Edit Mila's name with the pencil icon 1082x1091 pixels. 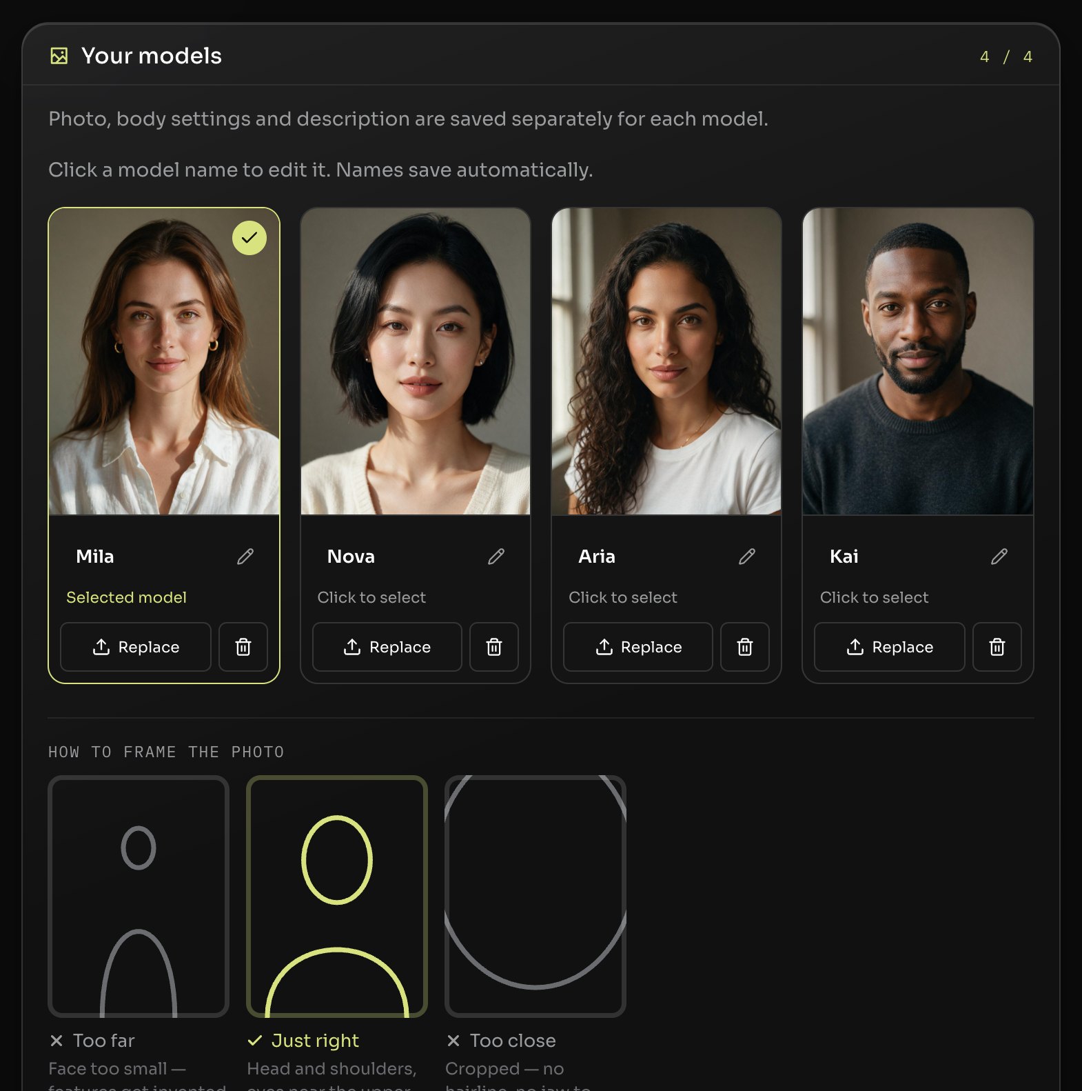tap(245, 557)
